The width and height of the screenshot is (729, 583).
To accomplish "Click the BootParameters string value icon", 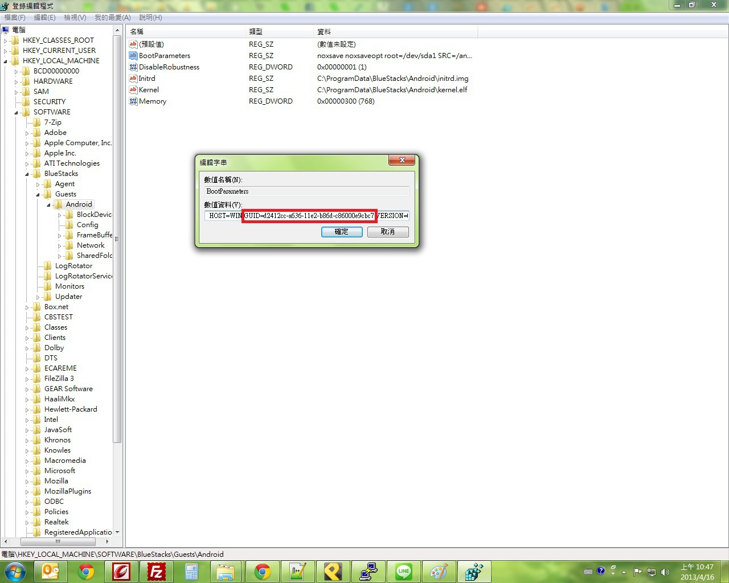I will pos(133,56).
